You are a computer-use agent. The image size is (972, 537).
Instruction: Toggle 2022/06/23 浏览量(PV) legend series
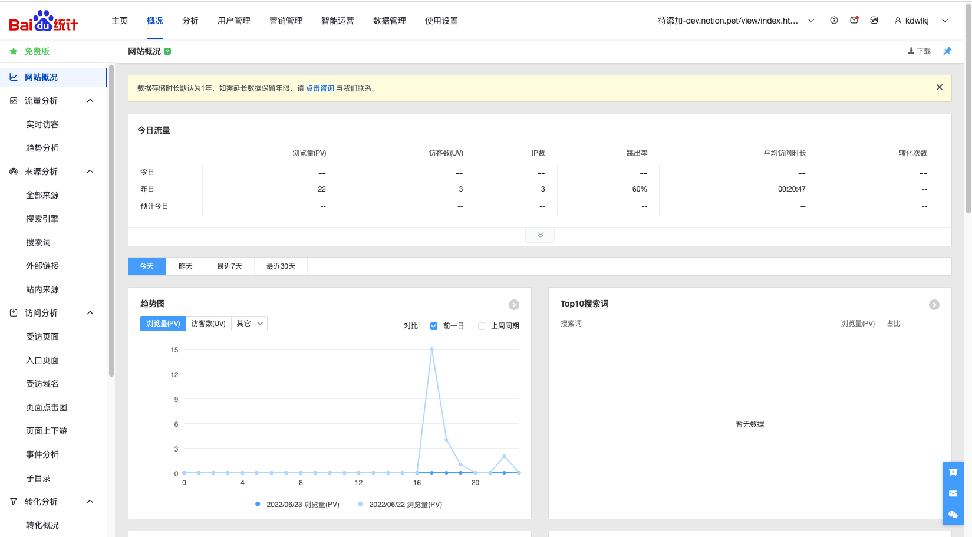298,505
